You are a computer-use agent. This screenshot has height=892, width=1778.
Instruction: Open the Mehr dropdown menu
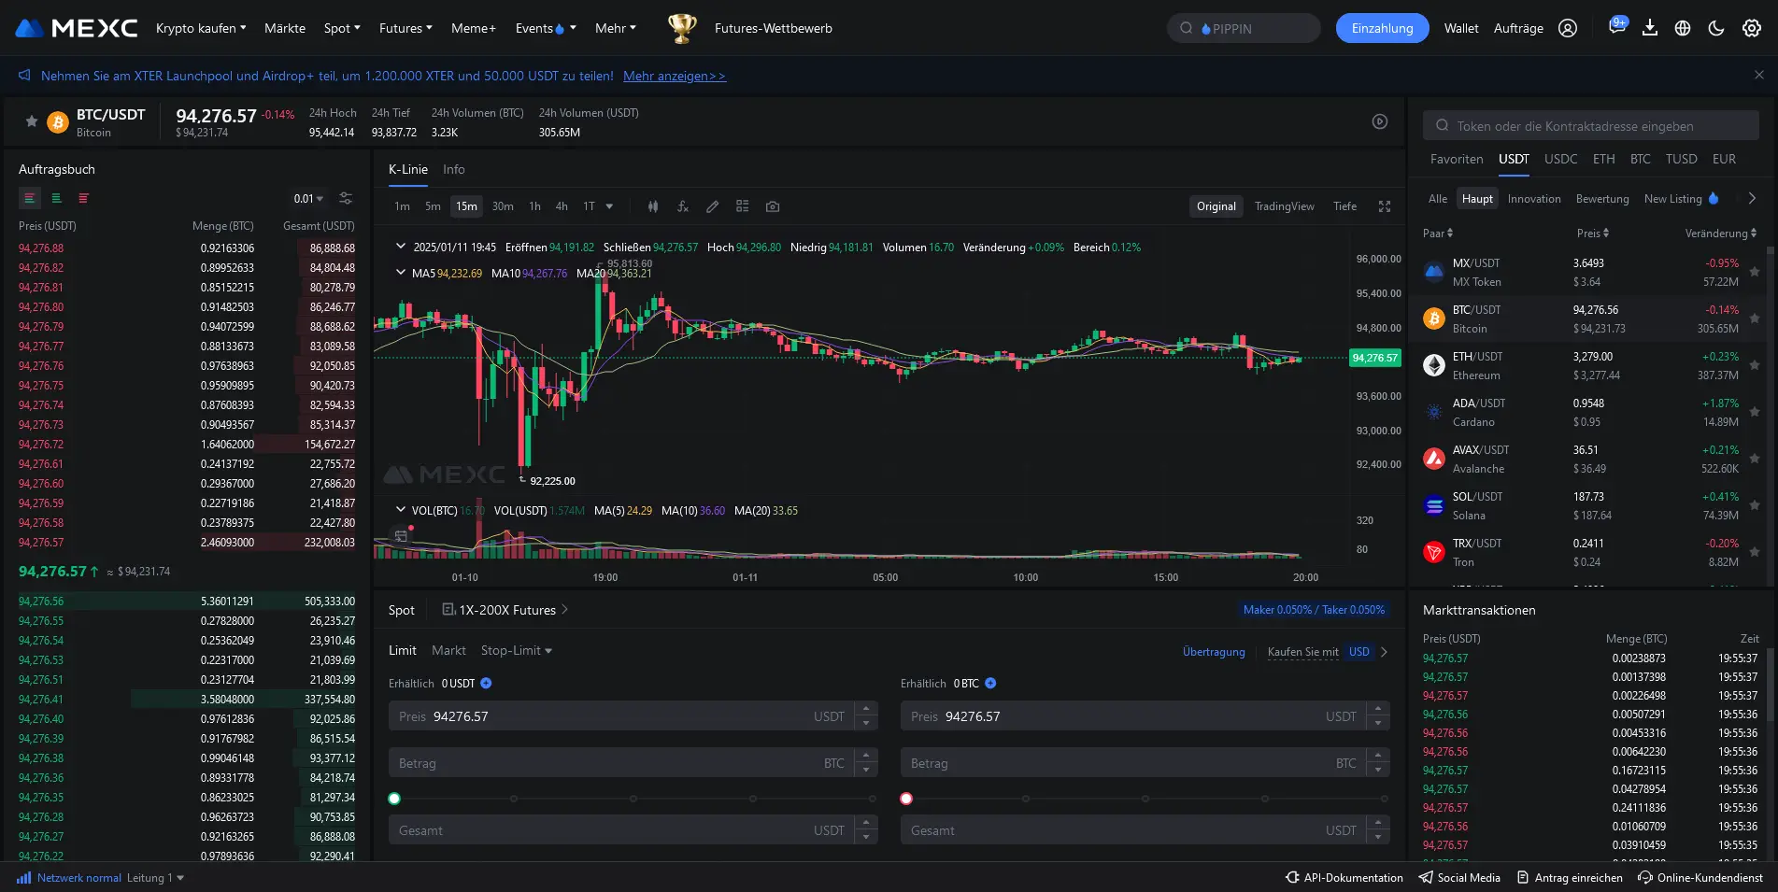615,28
